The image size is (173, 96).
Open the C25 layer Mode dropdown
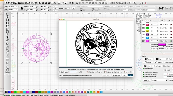point(154,34)
